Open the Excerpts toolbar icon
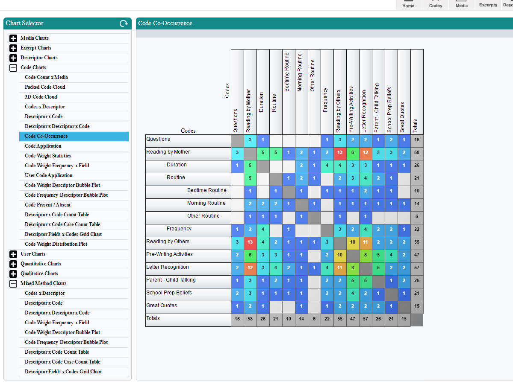The width and height of the screenshot is (513, 384). (488, 4)
